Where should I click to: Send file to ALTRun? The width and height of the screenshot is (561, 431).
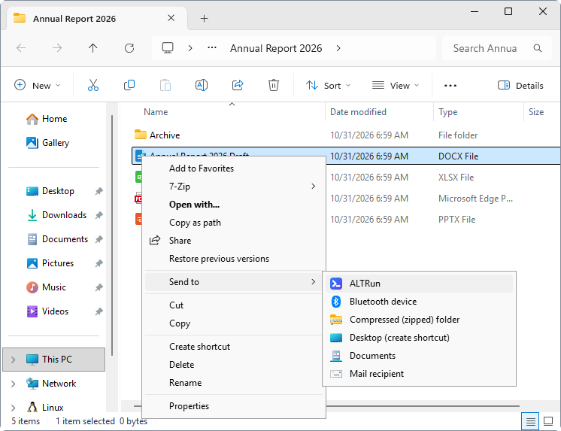[419, 284]
